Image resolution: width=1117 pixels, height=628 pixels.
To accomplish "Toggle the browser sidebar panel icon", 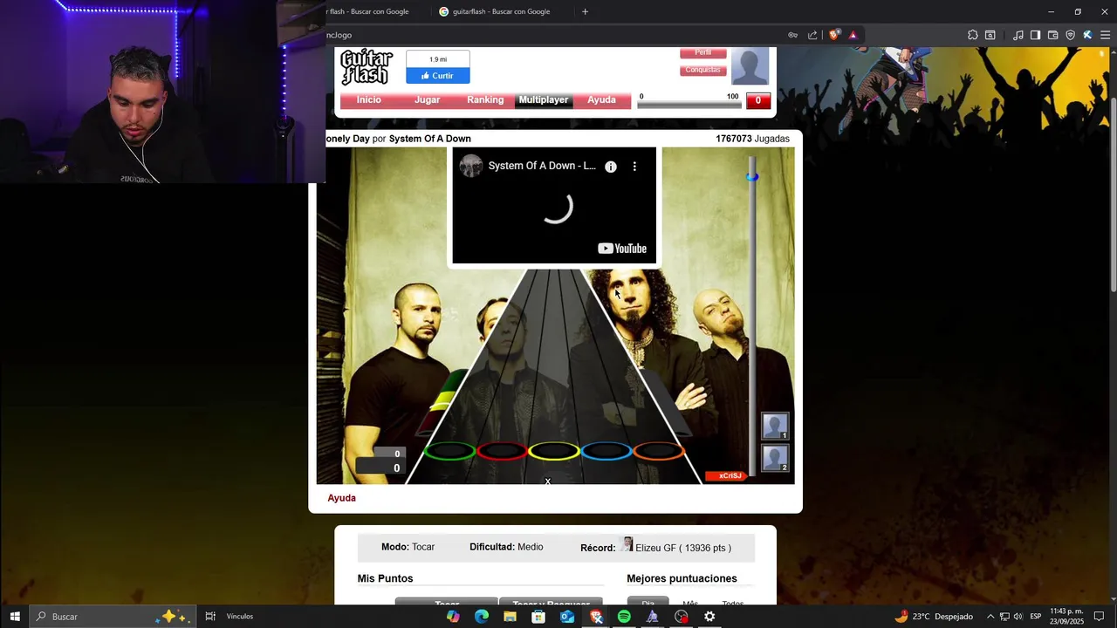I will click(1035, 35).
